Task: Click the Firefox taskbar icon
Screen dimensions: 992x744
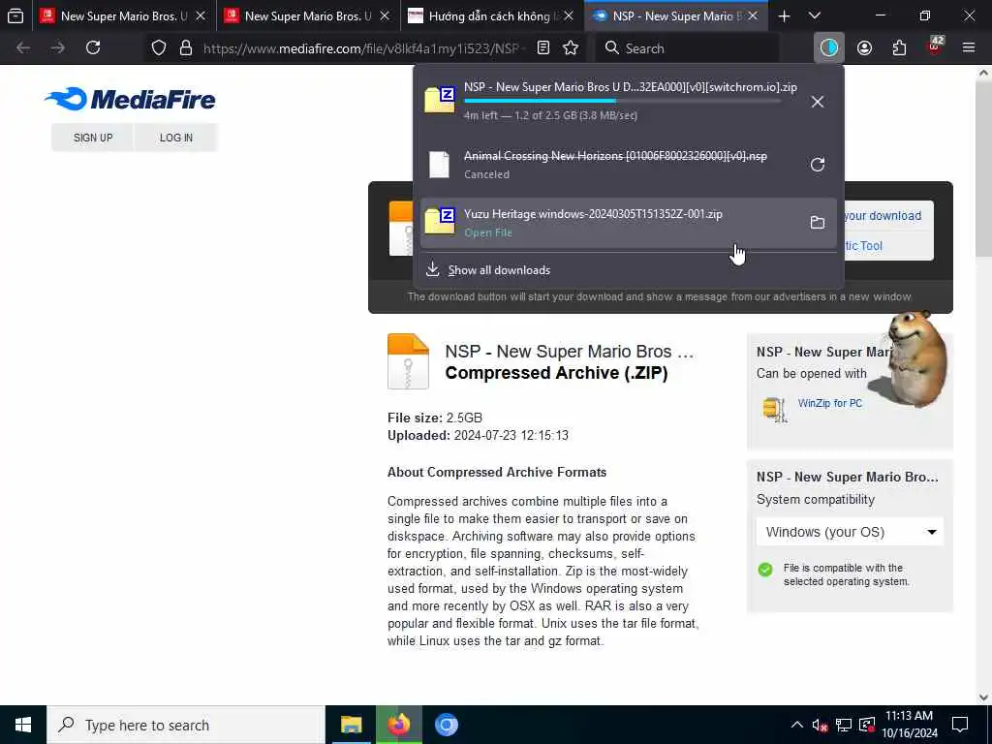Action: point(399,725)
